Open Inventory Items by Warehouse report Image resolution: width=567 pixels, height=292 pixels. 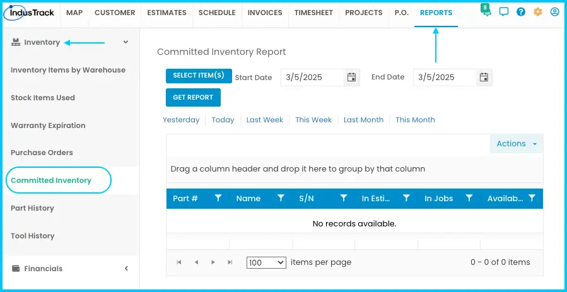tap(68, 70)
